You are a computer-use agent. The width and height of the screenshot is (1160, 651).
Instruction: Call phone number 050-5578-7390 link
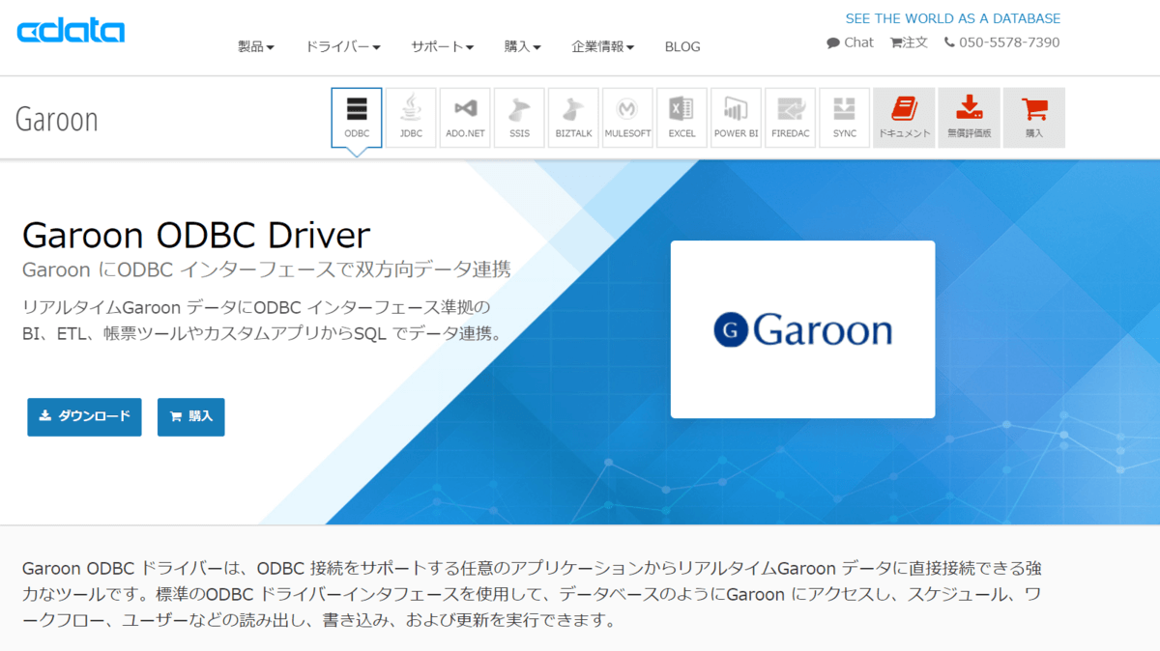pyautogui.click(x=1001, y=42)
